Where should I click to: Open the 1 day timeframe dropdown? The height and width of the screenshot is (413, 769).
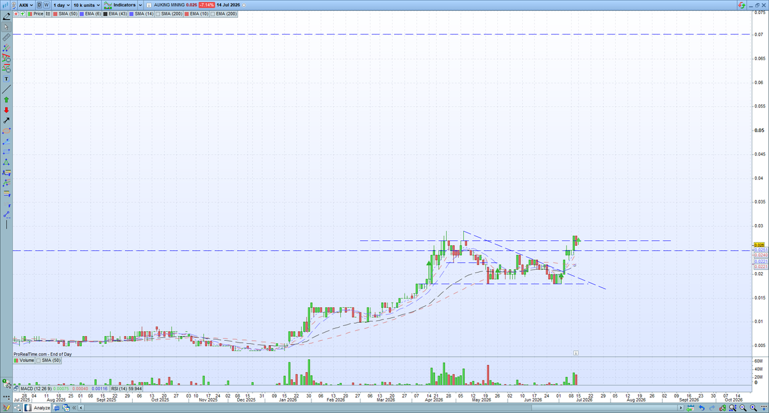[x=62, y=5]
